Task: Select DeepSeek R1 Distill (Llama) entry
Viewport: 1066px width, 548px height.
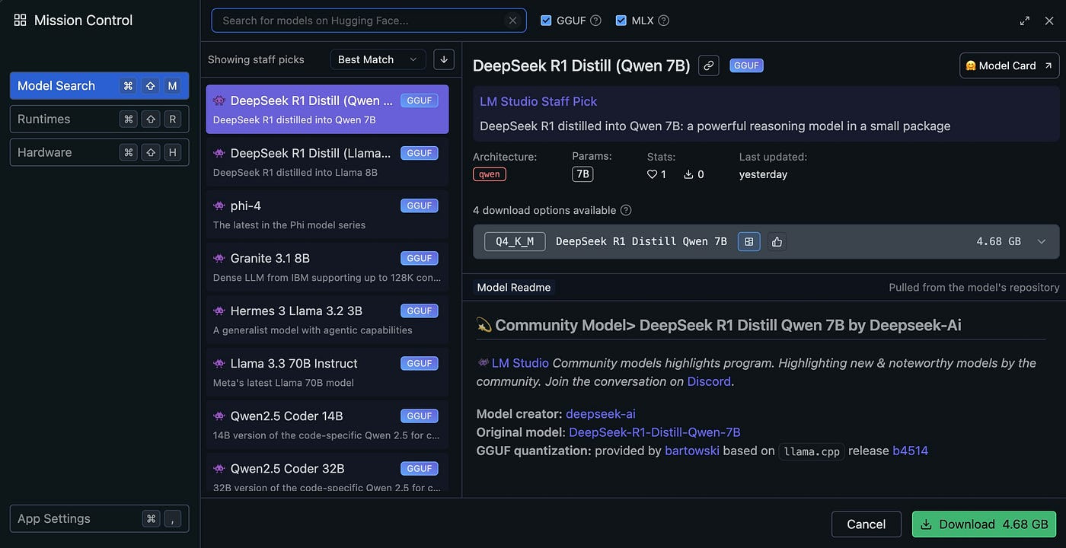Action: pyautogui.click(x=327, y=161)
